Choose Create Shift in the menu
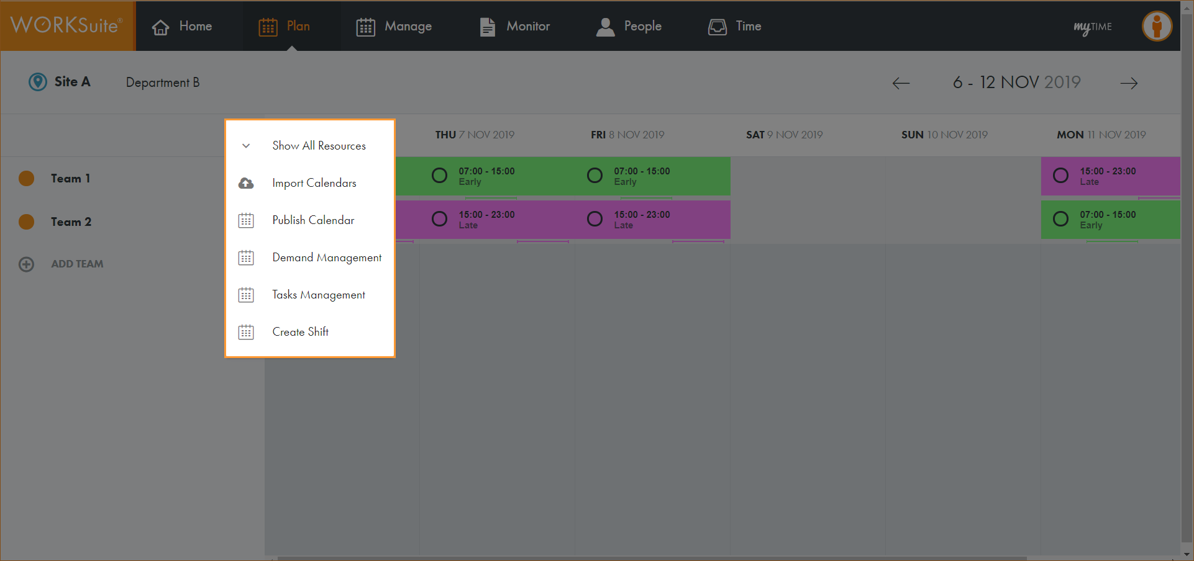Viewport: 1194px width, 561px height. click(x=301, y=332)
